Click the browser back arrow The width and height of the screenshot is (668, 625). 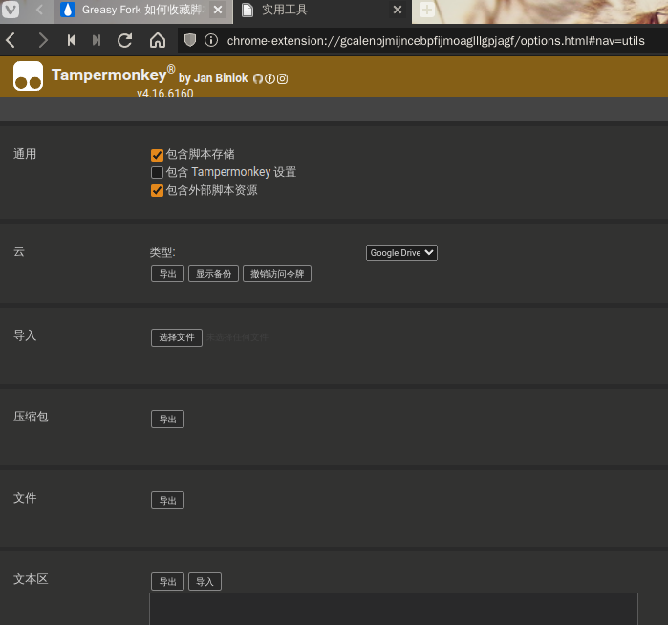11,40
